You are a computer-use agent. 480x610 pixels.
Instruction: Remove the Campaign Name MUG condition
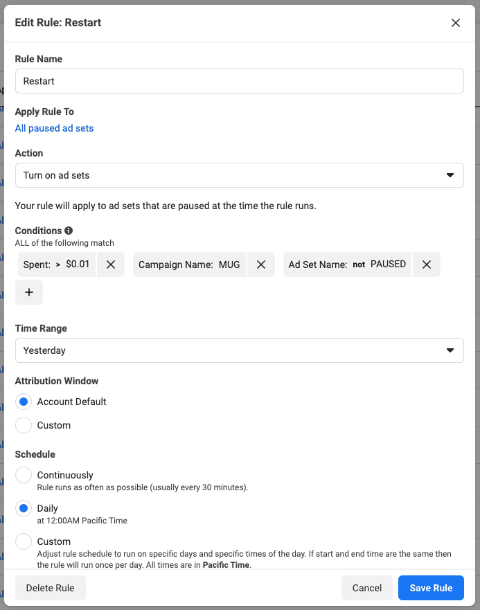pos(260,264)
